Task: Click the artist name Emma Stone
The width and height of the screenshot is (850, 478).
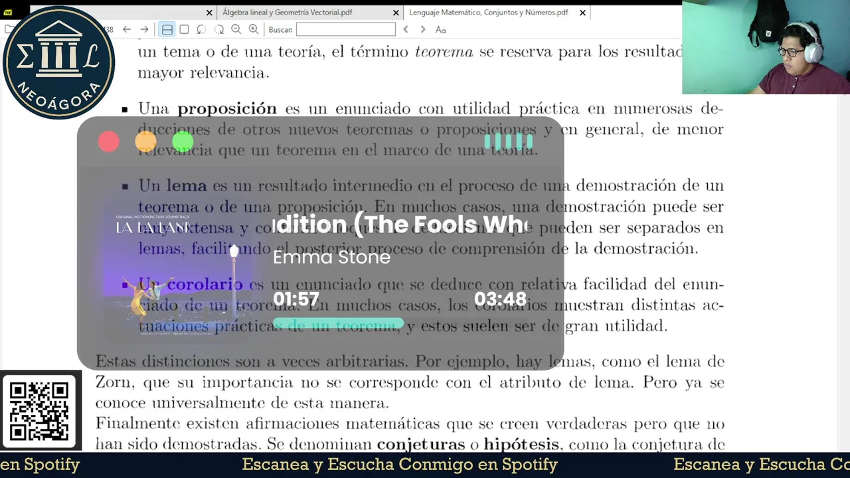Action: click(331, 257)
